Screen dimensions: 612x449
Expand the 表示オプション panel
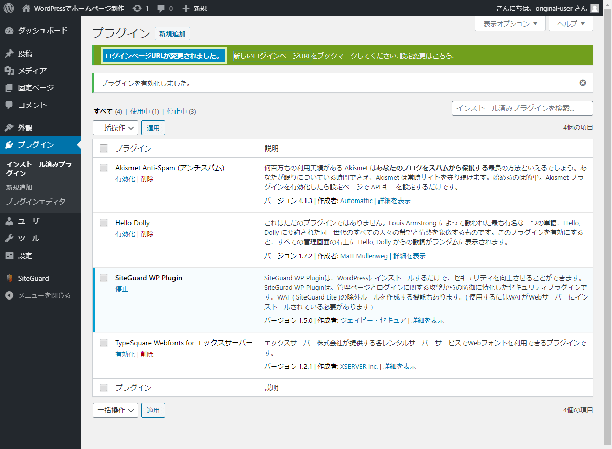pyautogui.click(x=510, y=24)
